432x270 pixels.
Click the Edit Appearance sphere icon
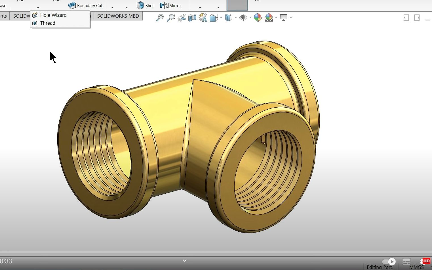pyautogui.click(x=258, y=18)
